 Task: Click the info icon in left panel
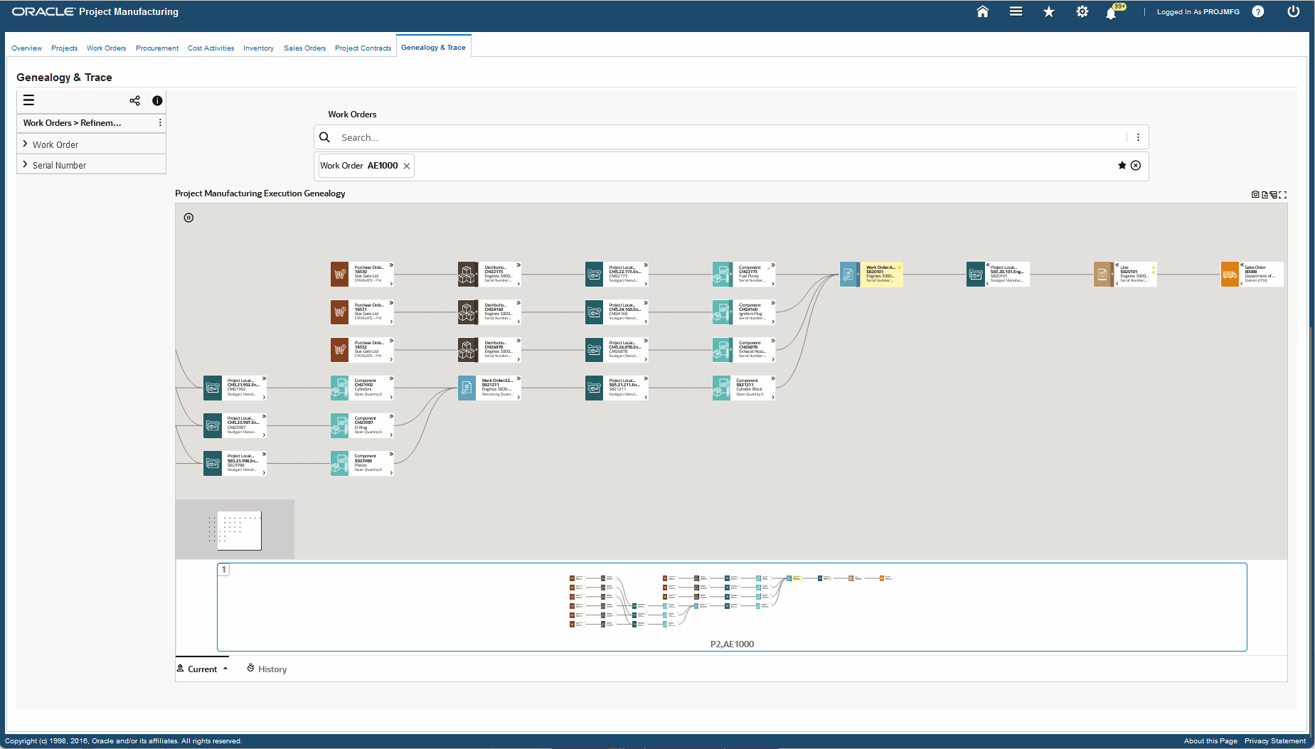coord(157,100)
